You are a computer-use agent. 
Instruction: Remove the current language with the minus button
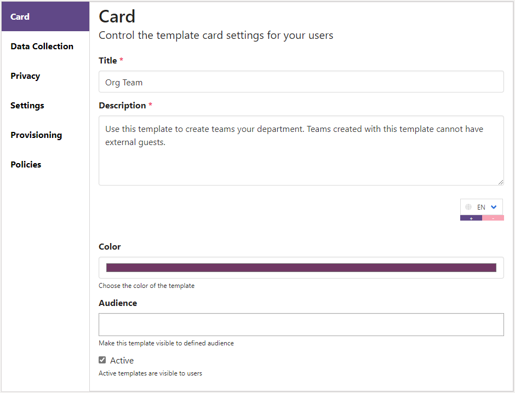493,218
